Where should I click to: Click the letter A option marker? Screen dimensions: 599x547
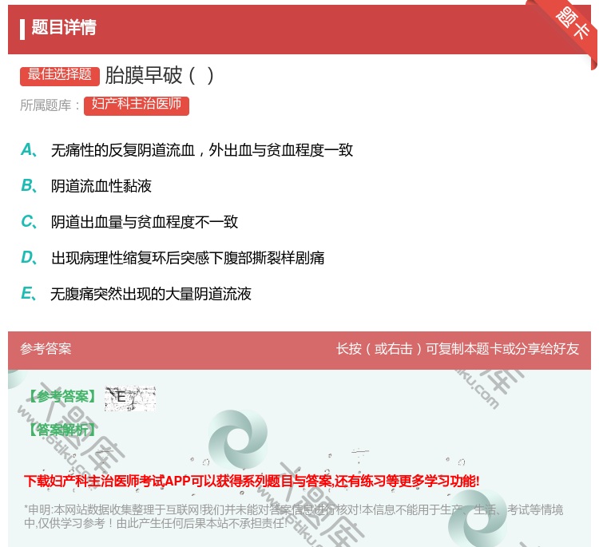click(x=30, y=150)
